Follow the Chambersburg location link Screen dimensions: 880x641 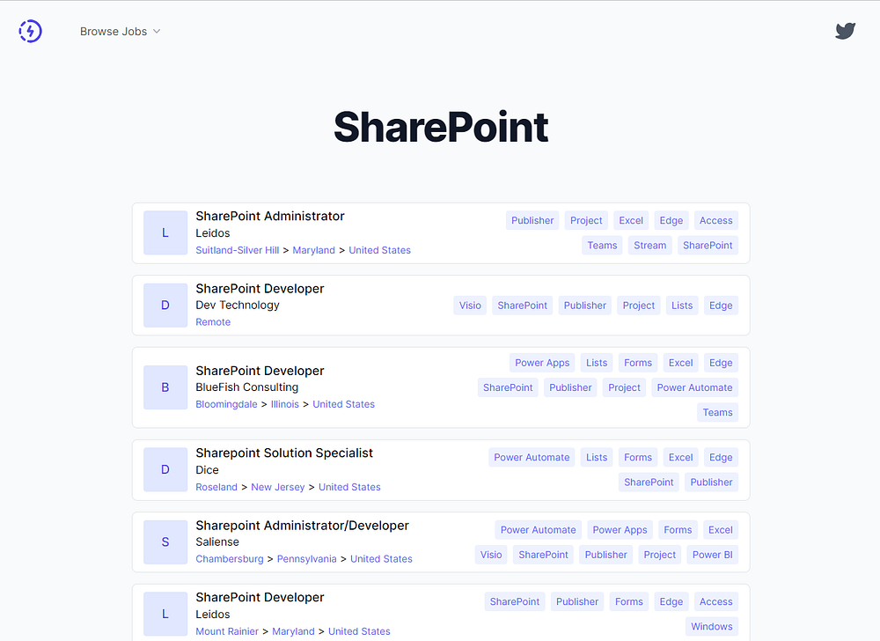(x=230, y=559)
